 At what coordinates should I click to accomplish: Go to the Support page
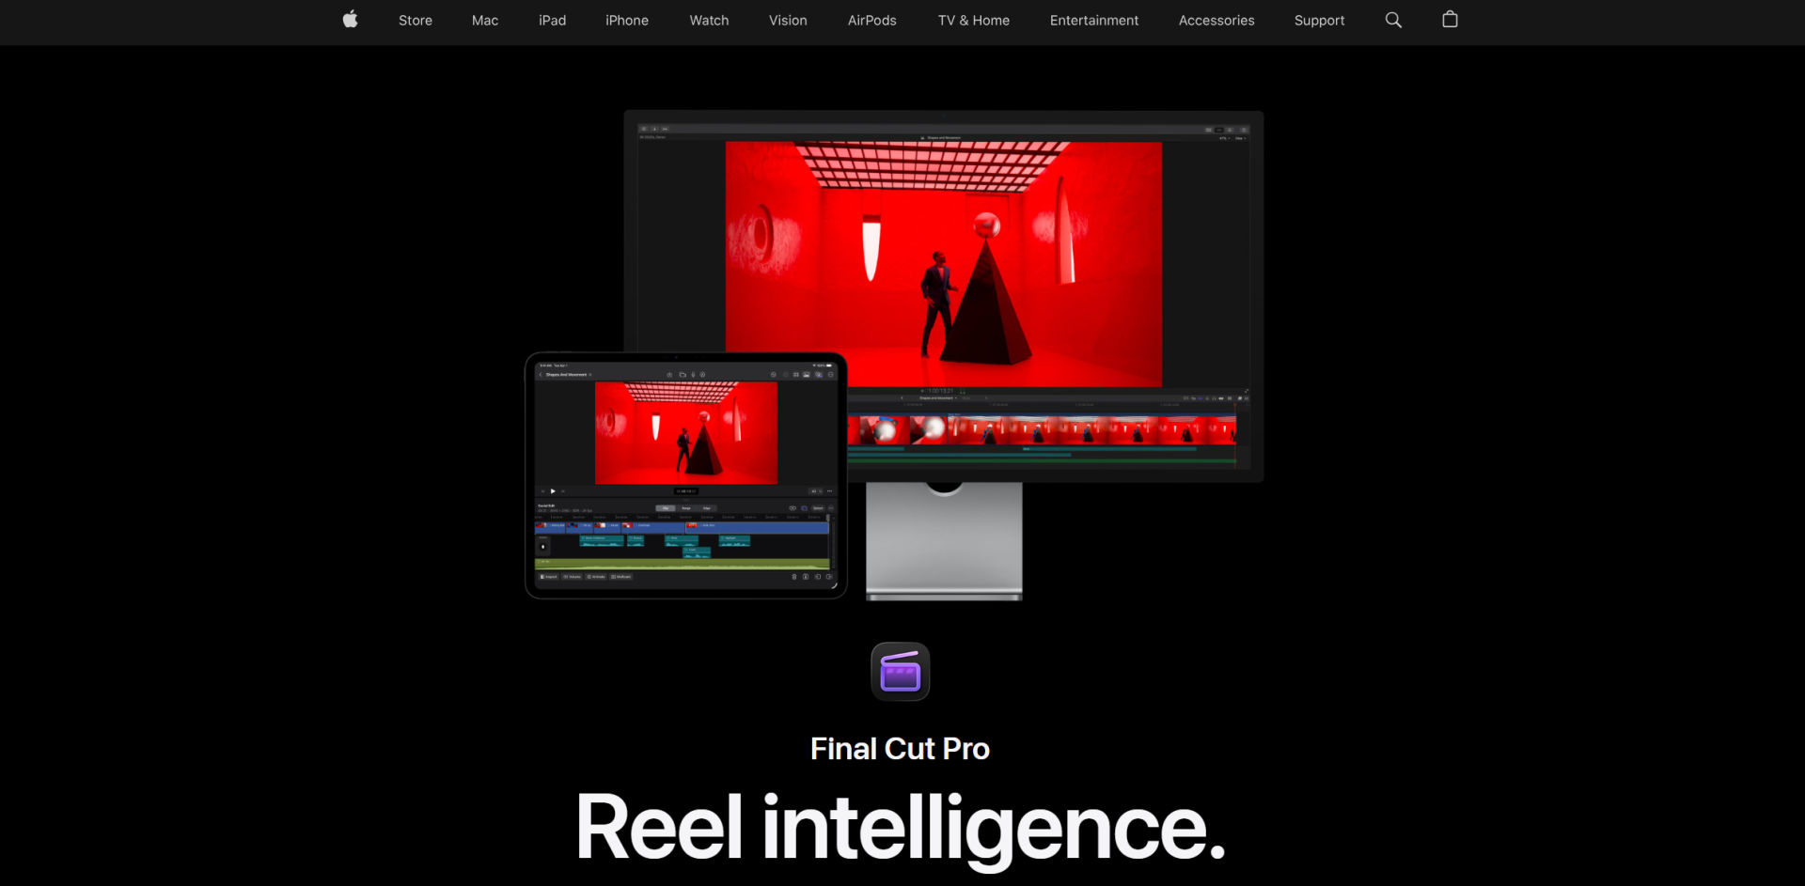(1319, 21)
